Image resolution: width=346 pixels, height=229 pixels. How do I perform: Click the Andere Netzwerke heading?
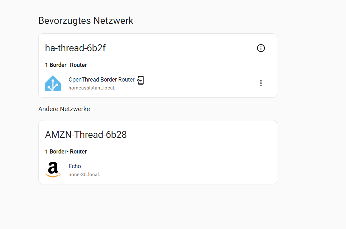[x=64, y=109]
